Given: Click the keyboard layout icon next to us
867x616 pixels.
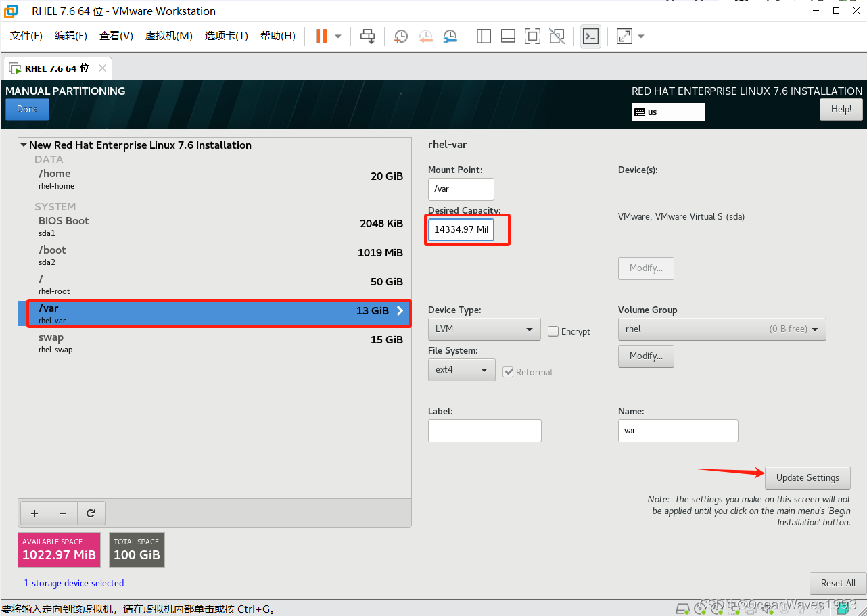Looking at the screenshot, I should tap(639, 112).
